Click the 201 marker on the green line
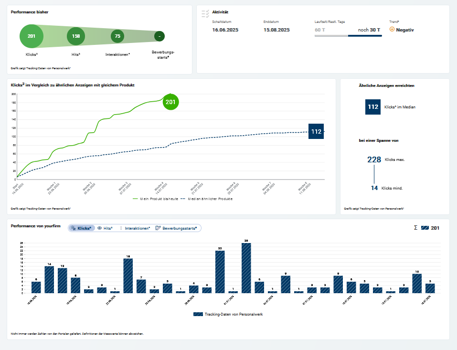The width and height of the screenshot is (457, 350). click(x=170, y=102)
